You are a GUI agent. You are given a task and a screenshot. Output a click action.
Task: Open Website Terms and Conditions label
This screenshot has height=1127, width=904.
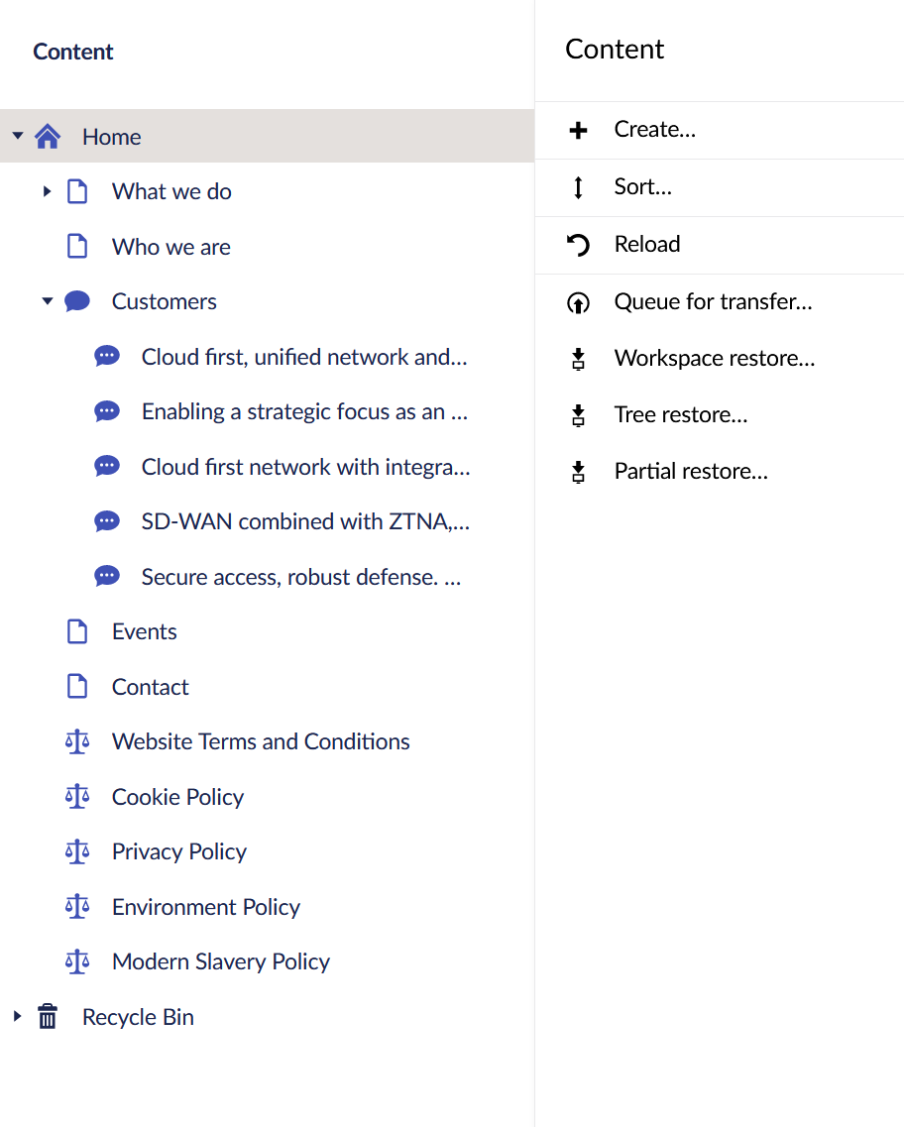[x=261, y=741]
